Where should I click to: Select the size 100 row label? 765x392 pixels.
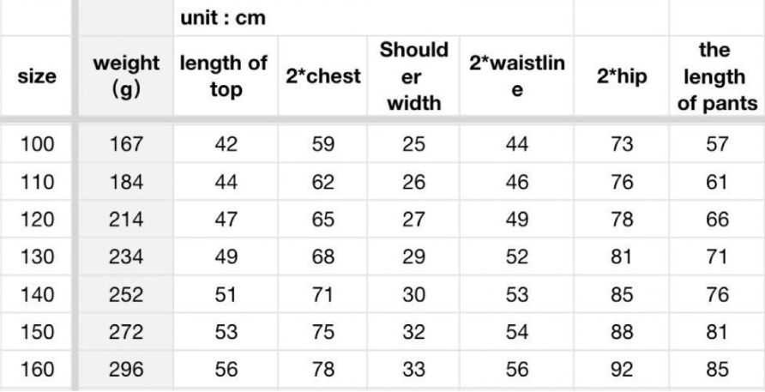coord(37,143)
